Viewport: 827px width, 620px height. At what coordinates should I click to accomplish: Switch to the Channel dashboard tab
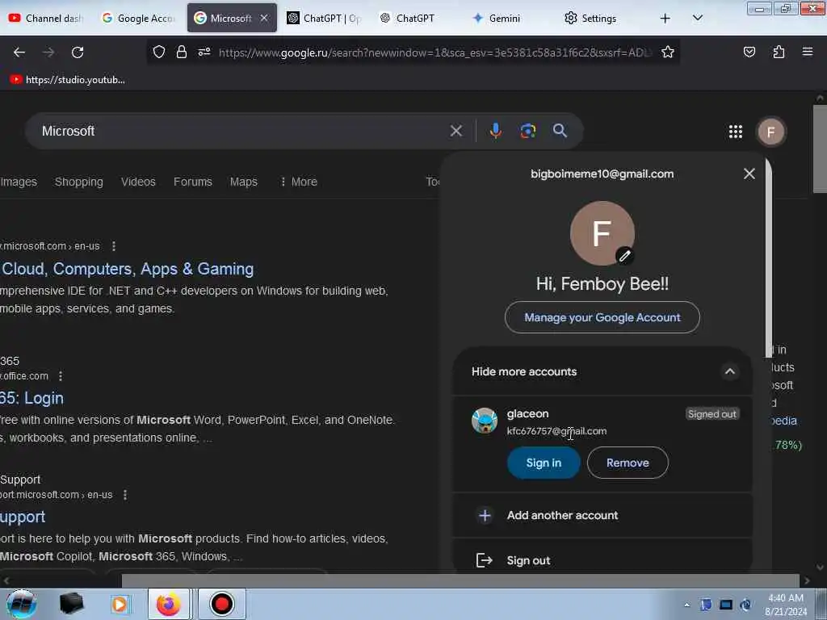46,19
